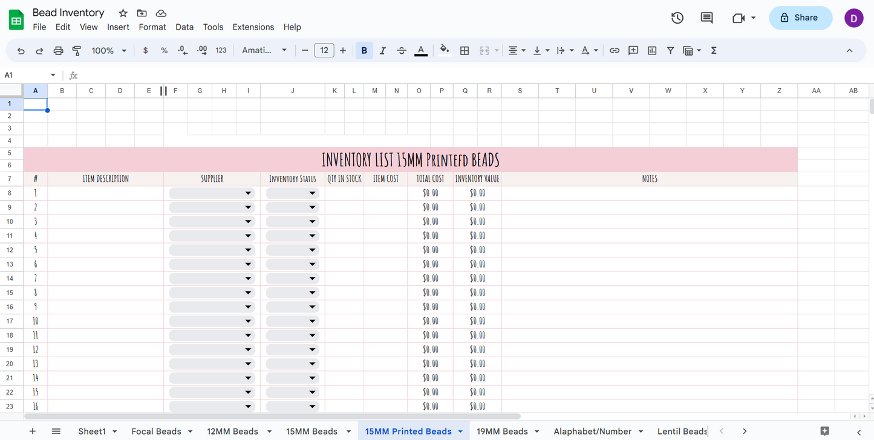Open the borders tool
Viewport: 874px width, 440px height.
465,51
